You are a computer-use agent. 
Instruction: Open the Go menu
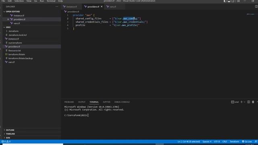(x=35, y=1)
